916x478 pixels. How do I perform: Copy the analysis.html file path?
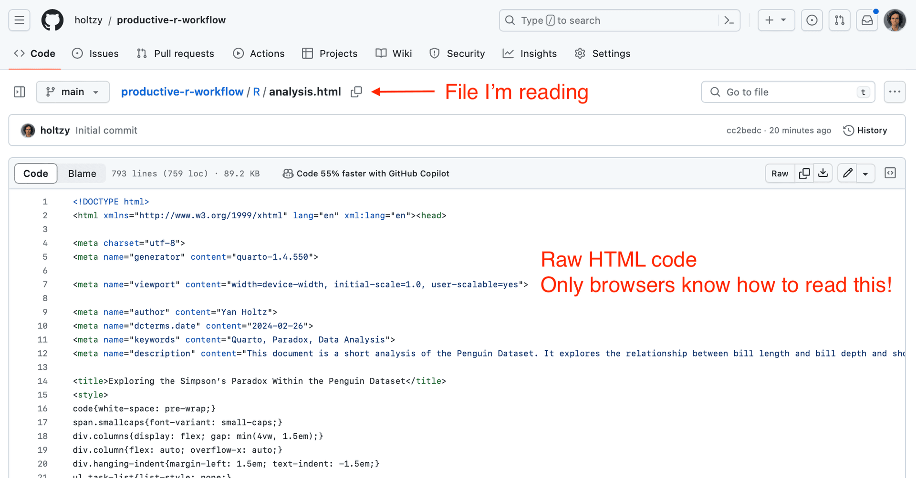(356, 92)
